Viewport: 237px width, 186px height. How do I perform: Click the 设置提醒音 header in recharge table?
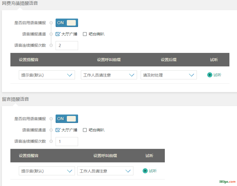click(29, 60)
